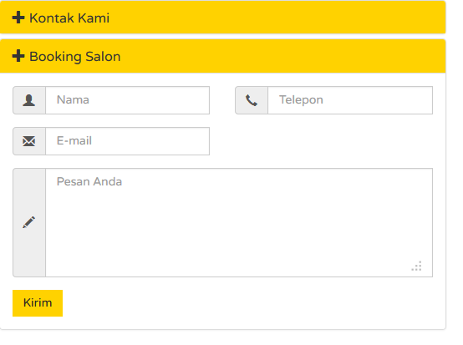Grab the textarea resize handle corner

[417, 266]
